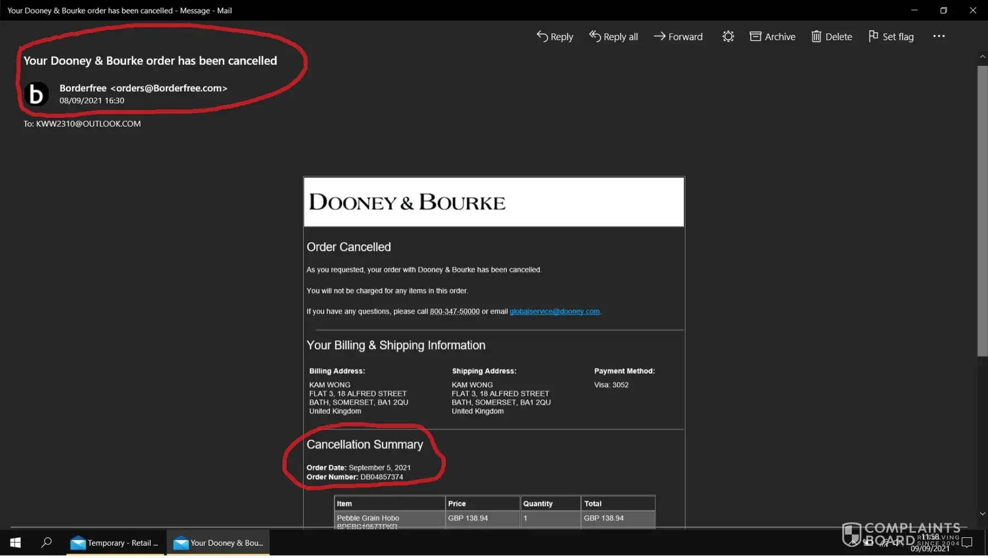Select Your Dooney & Bourke taskbar window
The image size is (988, 558).
[218, 543]
